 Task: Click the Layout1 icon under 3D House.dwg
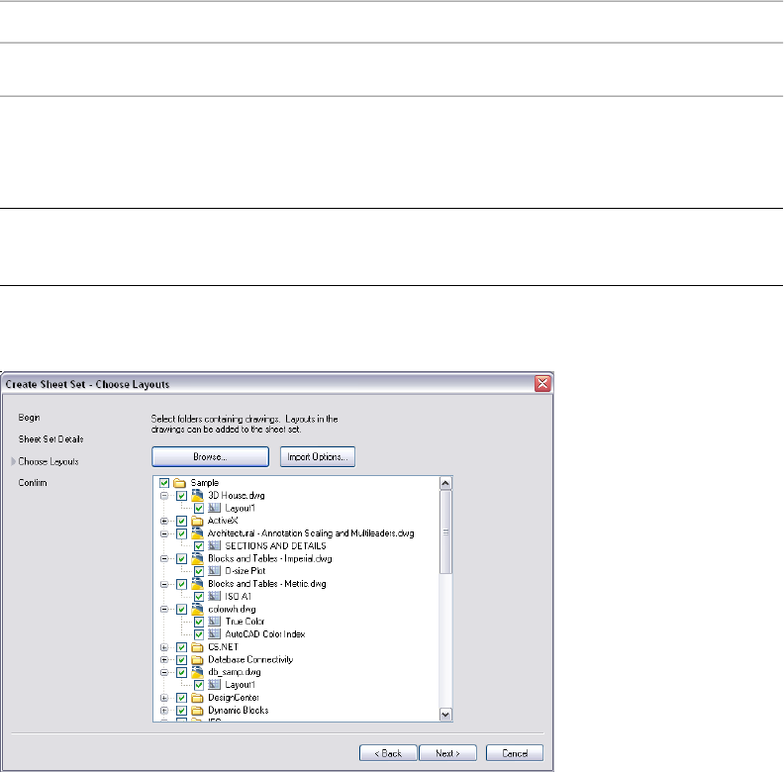(x=214, y=508)
